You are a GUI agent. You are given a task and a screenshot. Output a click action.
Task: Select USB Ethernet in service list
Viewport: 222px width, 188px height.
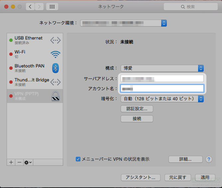(30, 40)
